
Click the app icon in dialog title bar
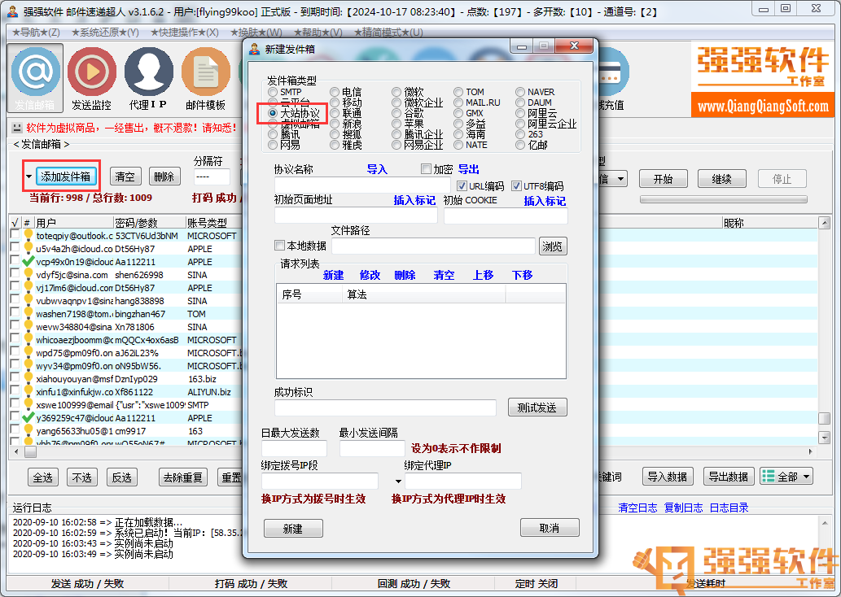coord(254,50)
